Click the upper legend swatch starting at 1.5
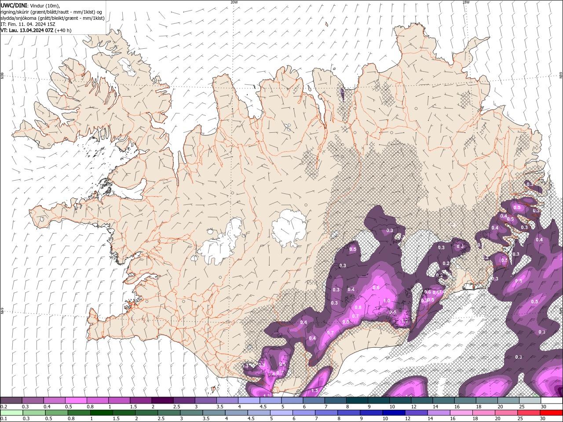This screenshot has height=422, width=563. (x=140, y=400)
